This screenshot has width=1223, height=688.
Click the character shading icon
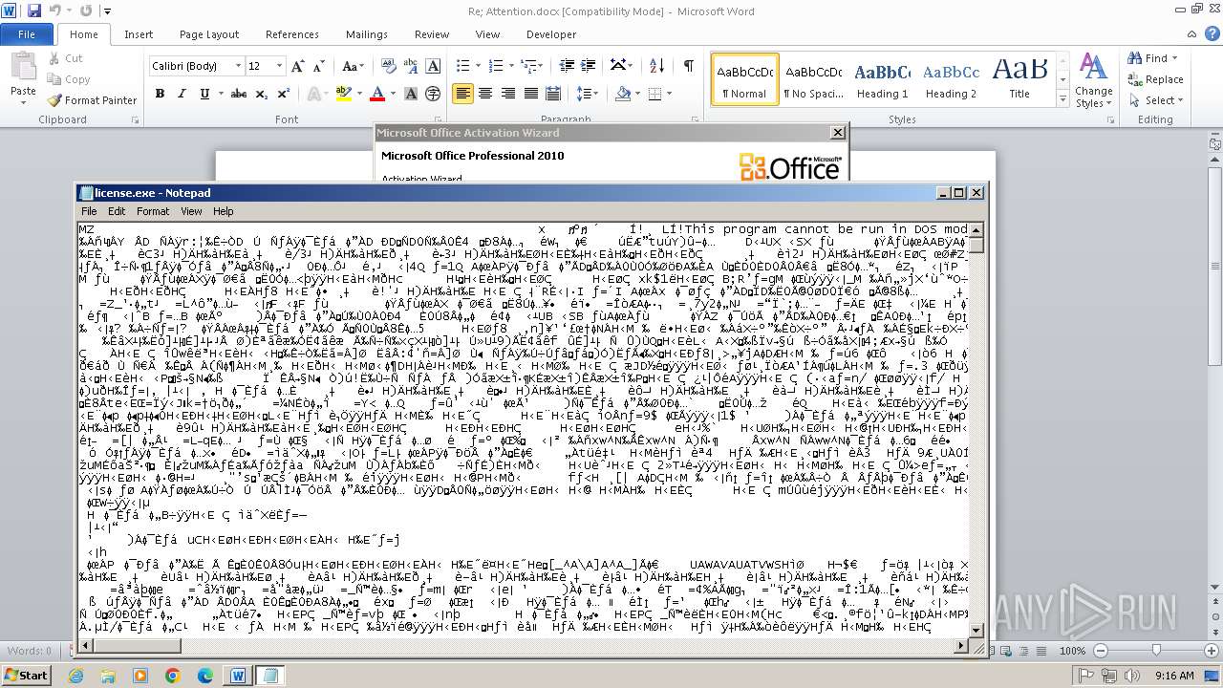411,94
